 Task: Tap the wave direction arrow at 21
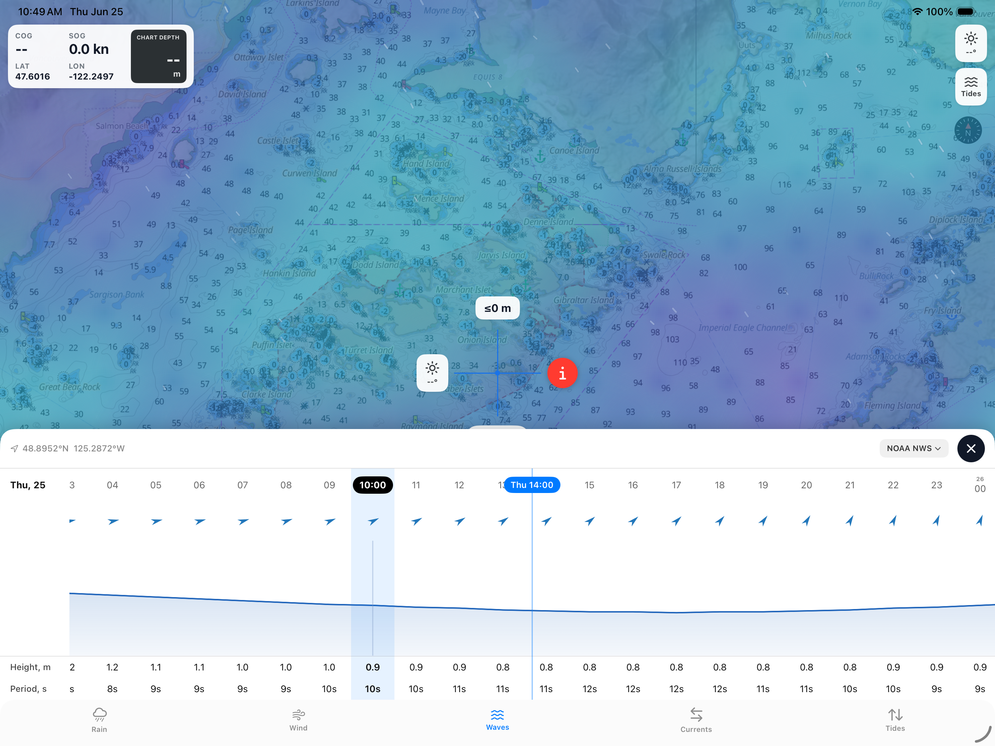pyautogui.click(x=850, y=521)
